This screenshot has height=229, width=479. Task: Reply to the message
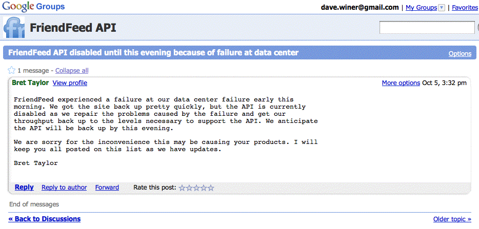pyautogui.click(x=24, y=188)
